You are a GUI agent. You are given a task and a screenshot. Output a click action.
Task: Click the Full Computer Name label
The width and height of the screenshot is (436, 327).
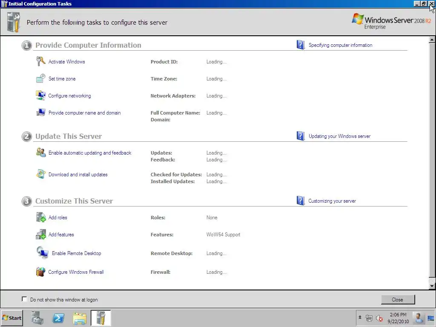tap(175, 112)
